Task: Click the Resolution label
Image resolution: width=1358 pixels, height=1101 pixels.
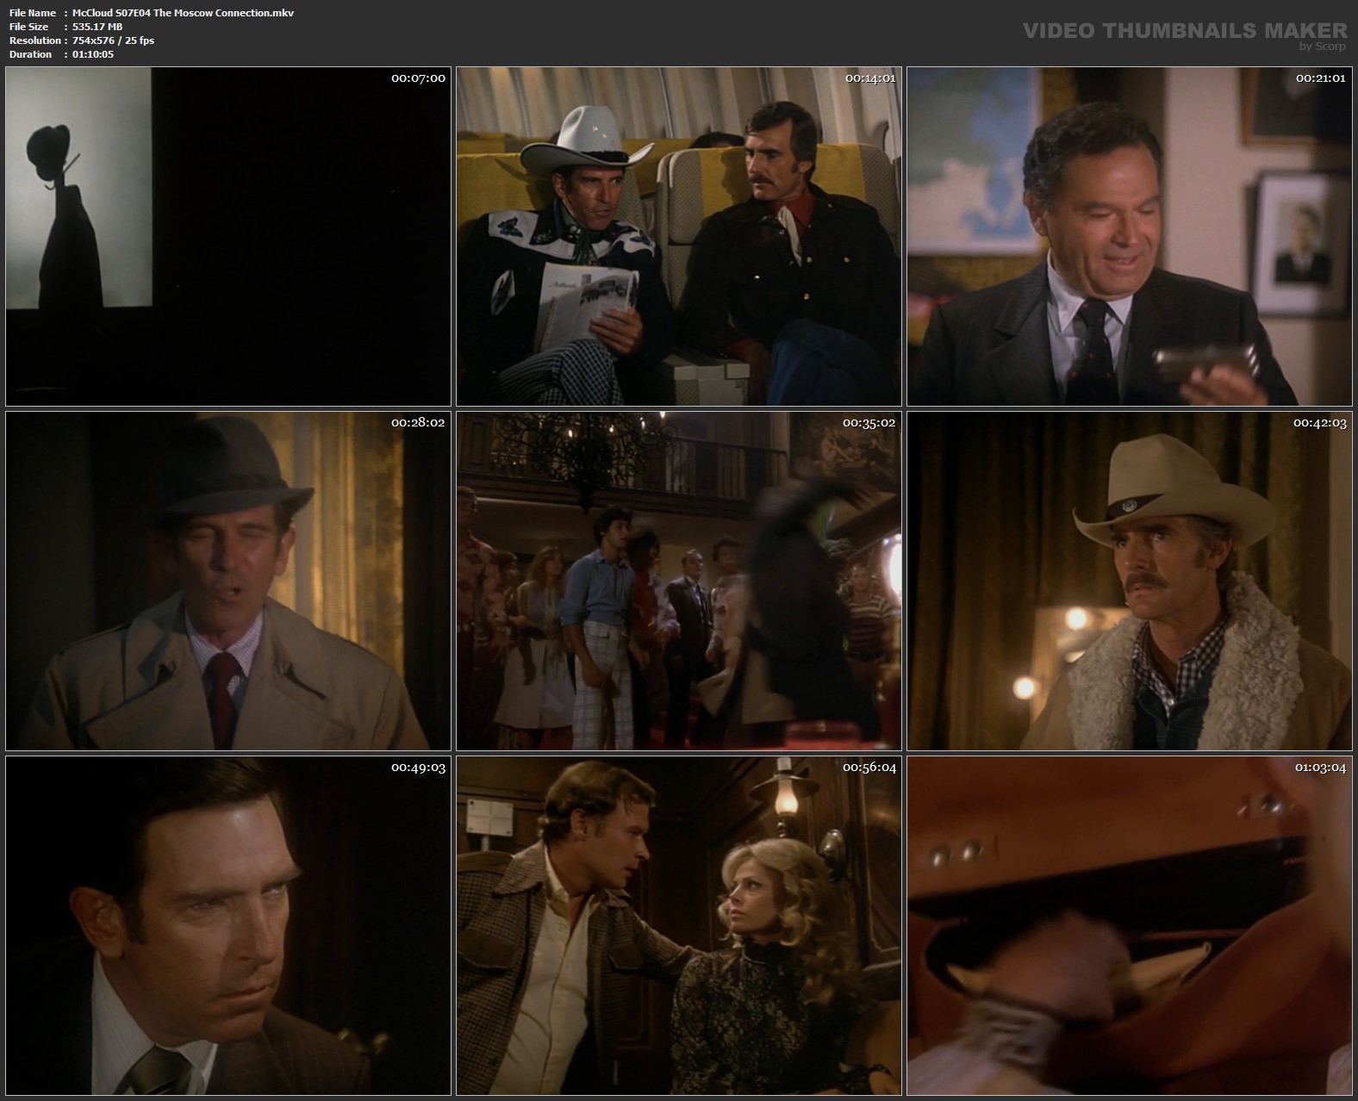Action: [34, 40]
